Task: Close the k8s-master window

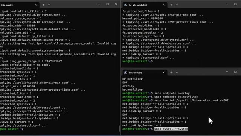Action: coord(116,4)
